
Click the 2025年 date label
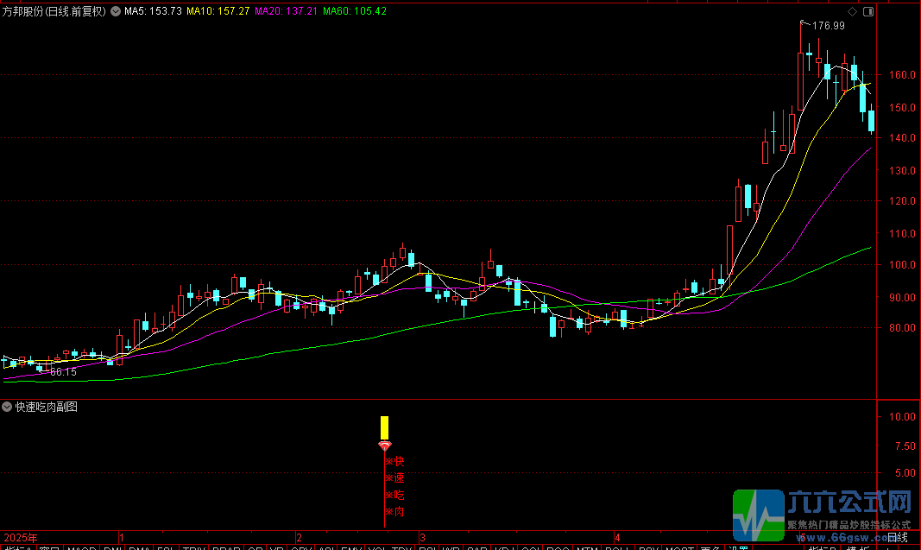(x=21, y=538)
